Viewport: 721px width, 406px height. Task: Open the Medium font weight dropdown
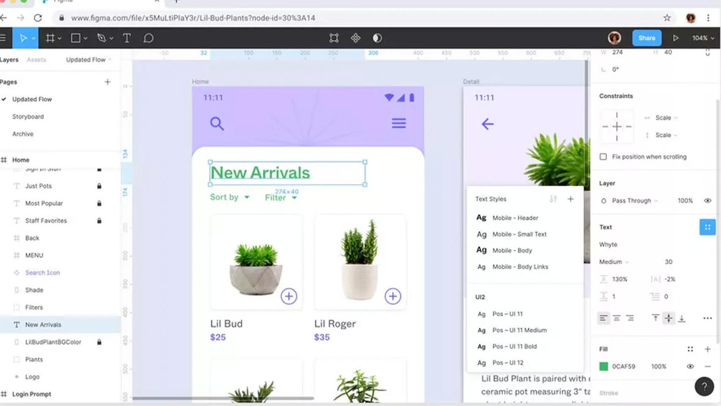click(613, 262)
